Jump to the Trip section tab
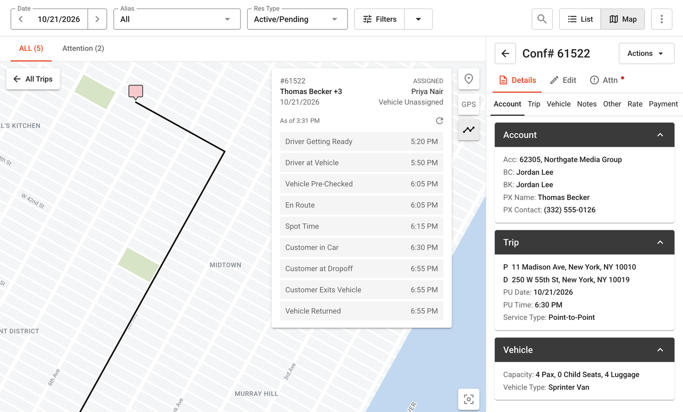This screenshot has height=412, width=683. 534,104
